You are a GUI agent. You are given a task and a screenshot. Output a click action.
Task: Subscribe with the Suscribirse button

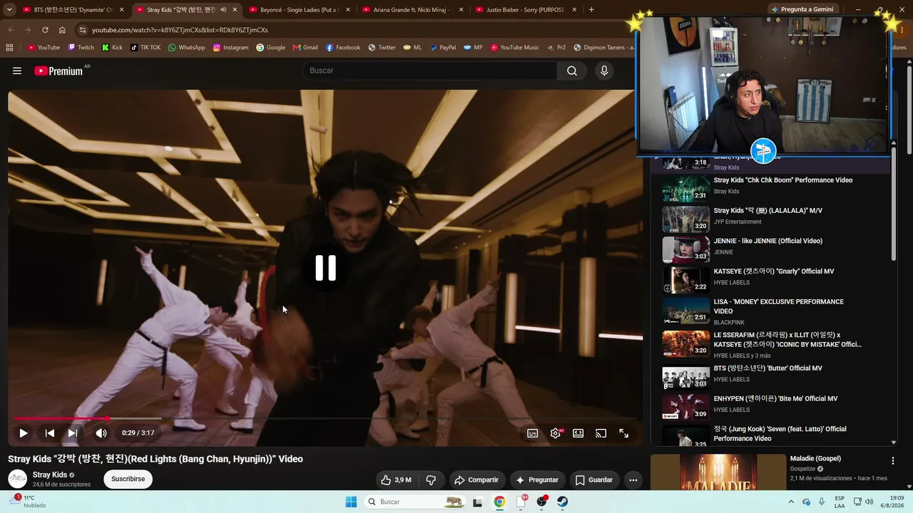pyautogui.click(x=128, y=479)
